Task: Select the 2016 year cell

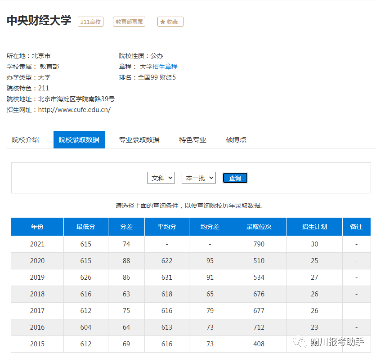Action: pyautogui.click(x=37, y=327)
